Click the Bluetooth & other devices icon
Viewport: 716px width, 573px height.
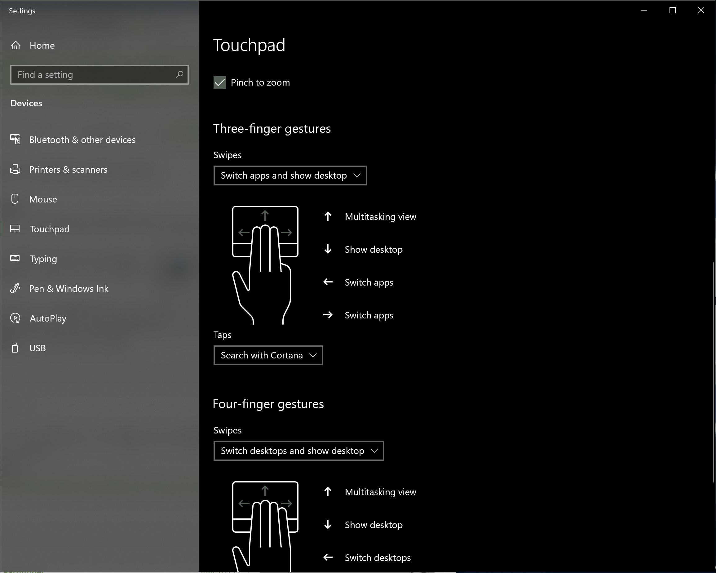(x=15, y=139)
